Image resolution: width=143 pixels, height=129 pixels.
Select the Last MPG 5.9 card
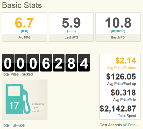point(71,27)
